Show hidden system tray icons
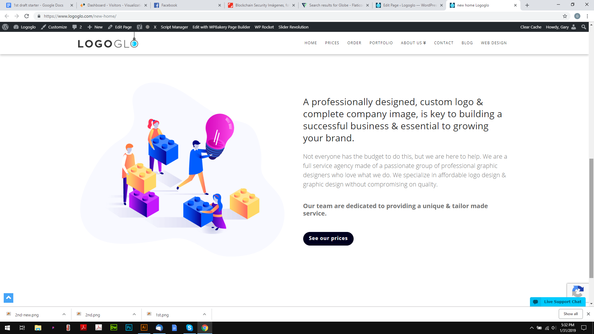Image resolution: width=594 pixels, height=334 pixels. 532,328
